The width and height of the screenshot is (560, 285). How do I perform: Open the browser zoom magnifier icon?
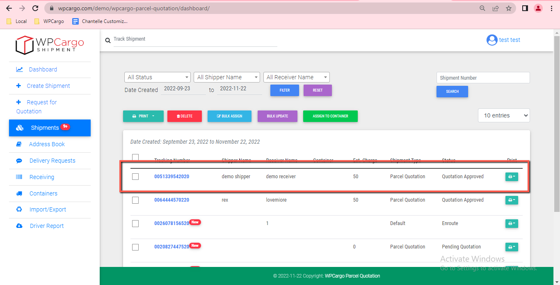482,8
